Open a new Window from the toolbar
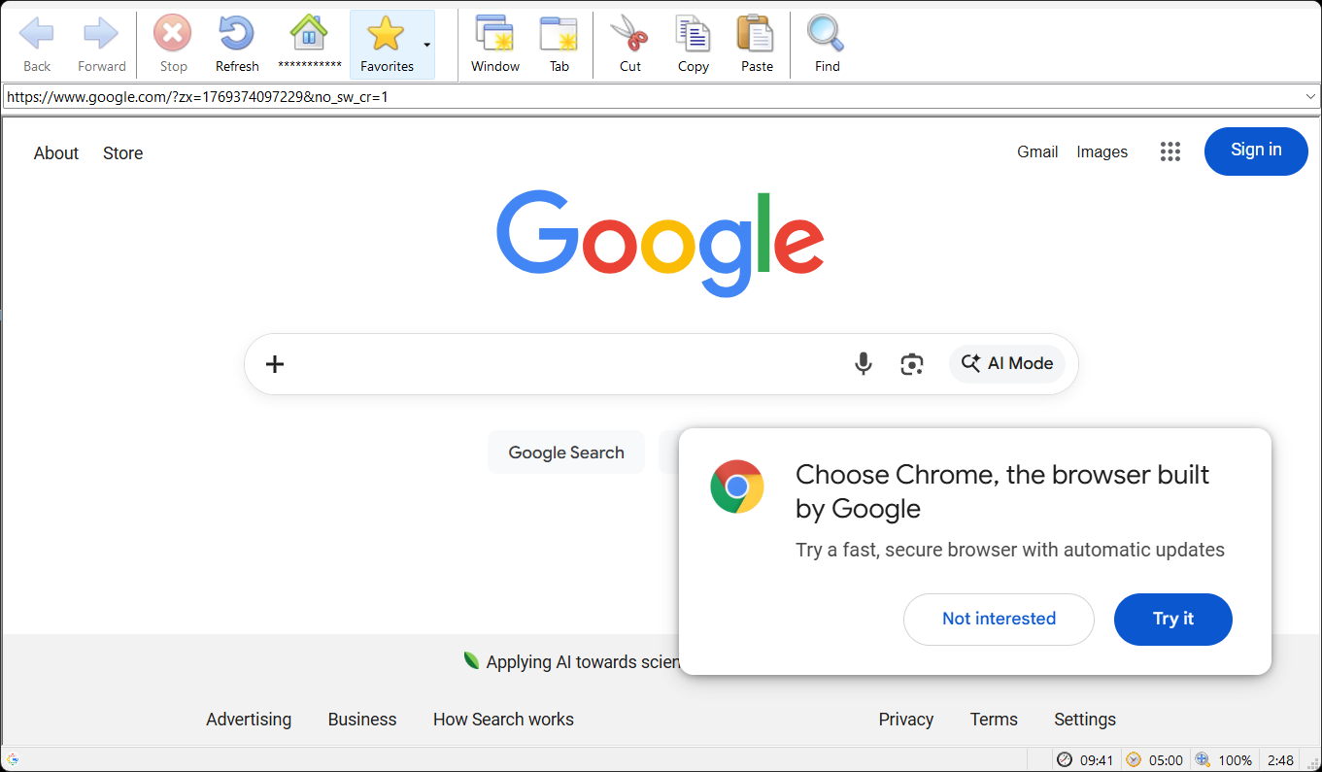The height and width of the screenshot is (772, 1322). tap(494, 32)
